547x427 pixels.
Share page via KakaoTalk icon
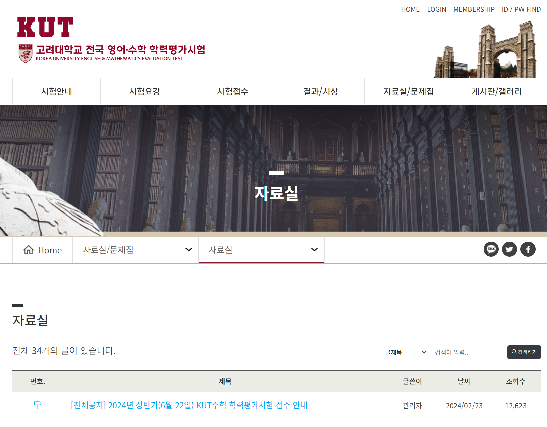point(491,249)
